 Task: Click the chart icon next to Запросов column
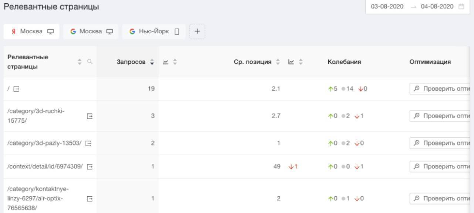pyautogui.click(x=166, y=62)
